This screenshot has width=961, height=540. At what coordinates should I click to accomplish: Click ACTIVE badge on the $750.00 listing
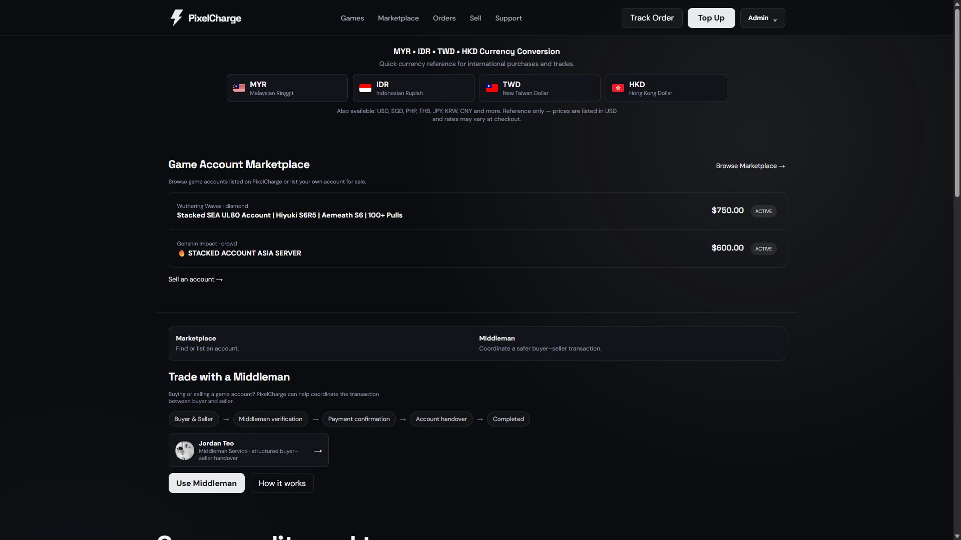point(763,211)
